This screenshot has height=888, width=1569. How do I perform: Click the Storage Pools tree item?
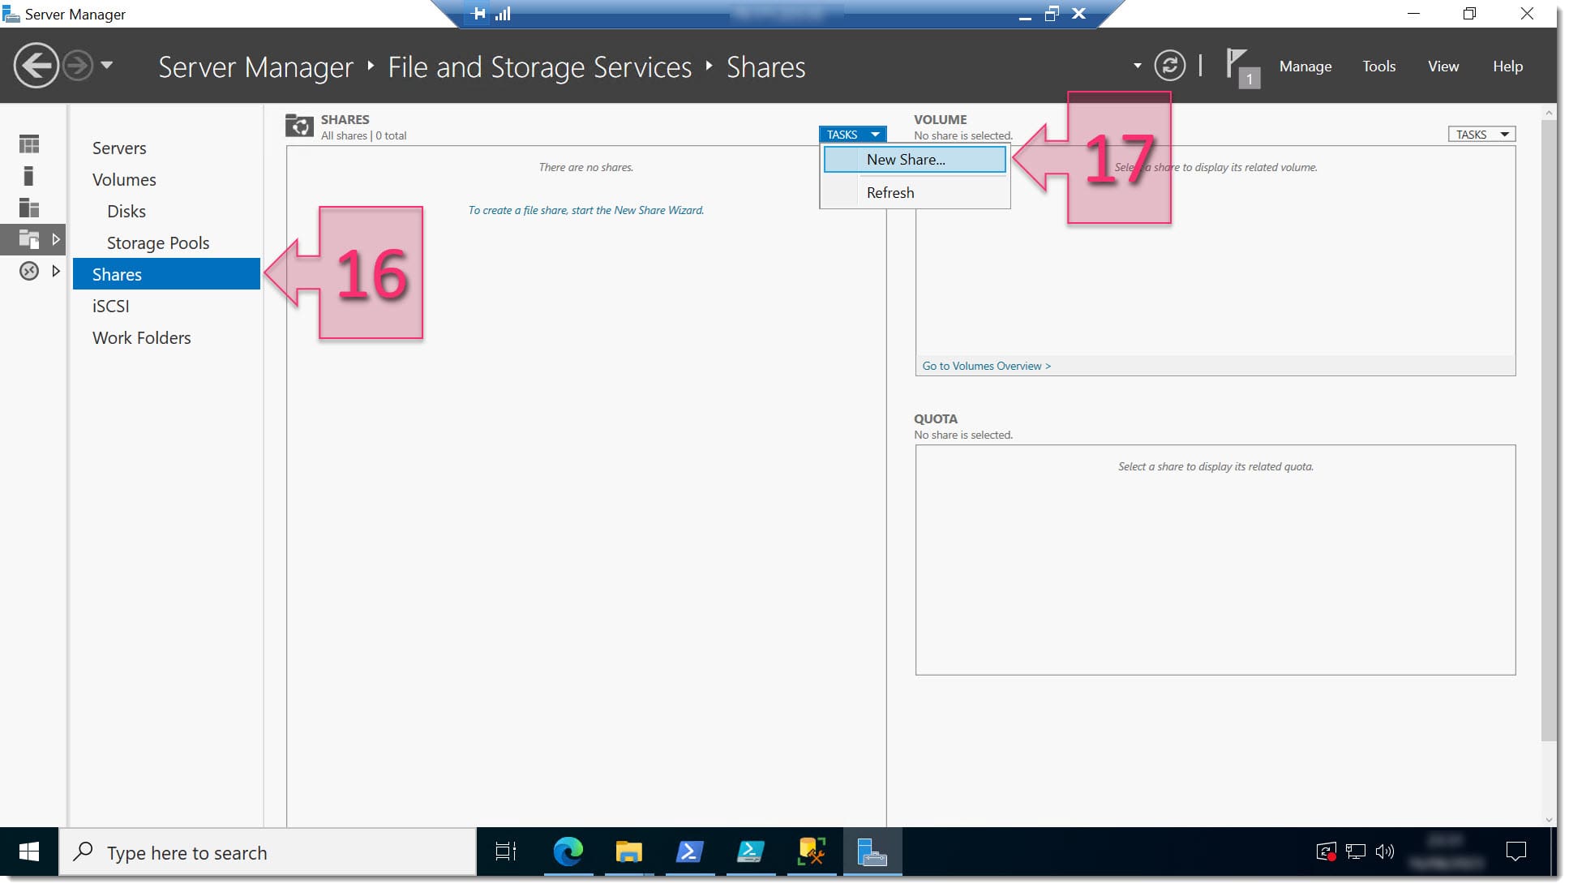[158, 242]
